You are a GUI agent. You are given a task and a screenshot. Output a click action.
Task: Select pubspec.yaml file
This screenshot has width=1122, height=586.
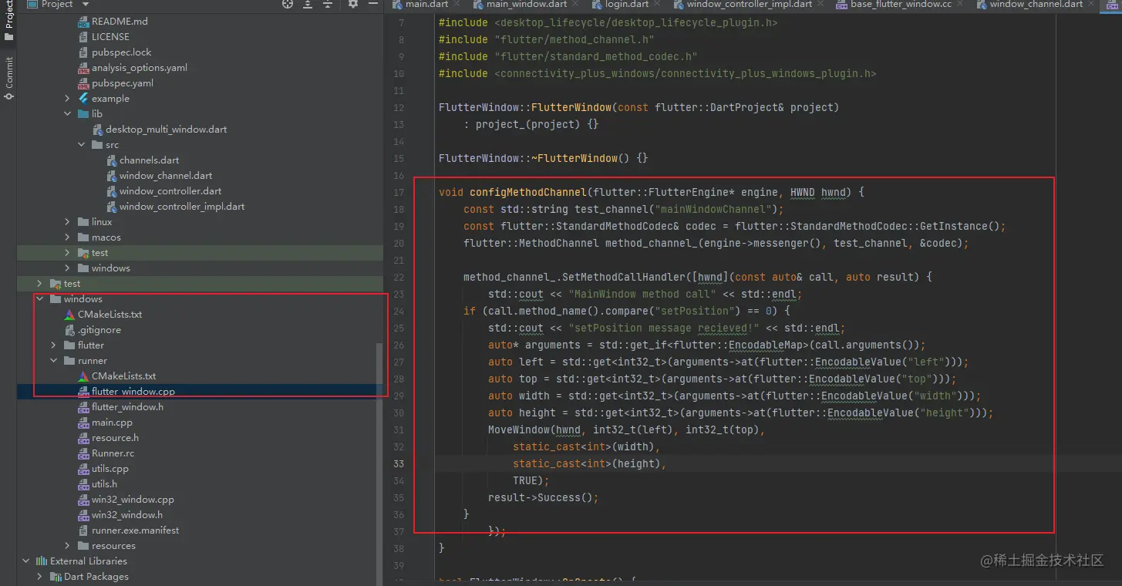point(122,83)
